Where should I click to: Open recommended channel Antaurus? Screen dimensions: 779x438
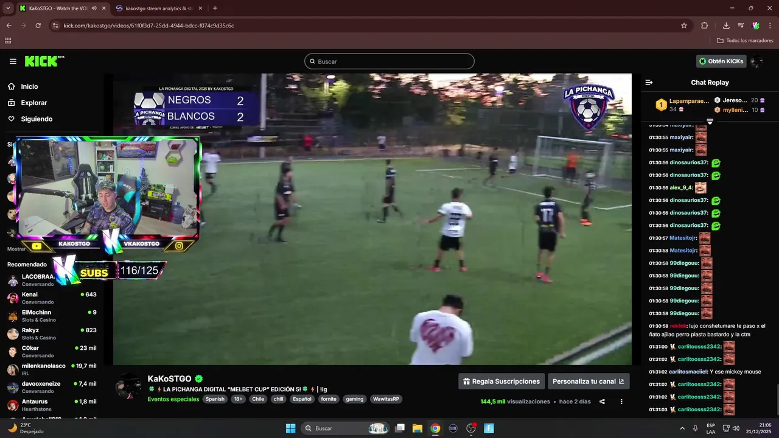(x=52, y=405)
